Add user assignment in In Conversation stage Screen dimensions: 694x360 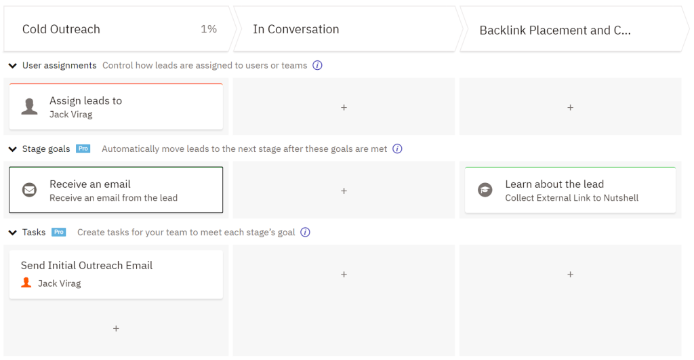pos(344,107)
